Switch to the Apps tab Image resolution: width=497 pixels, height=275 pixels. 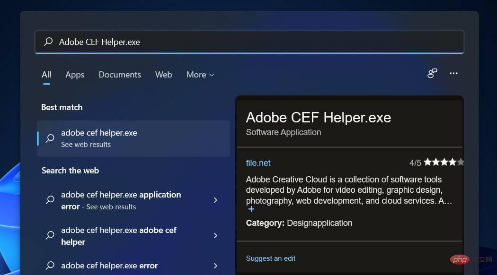(74, 74)
